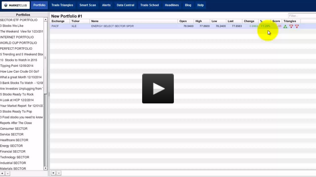Screen dimensions: 316x177
Task: Sort the table by Score column header
Action: (x=276, y=21)
